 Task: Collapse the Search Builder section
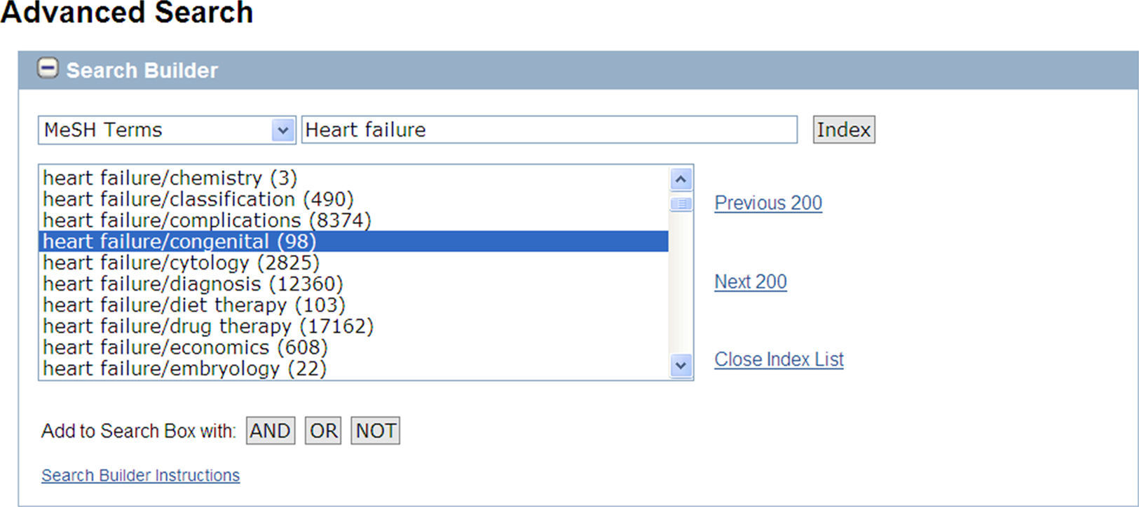[x=48, y=69]
